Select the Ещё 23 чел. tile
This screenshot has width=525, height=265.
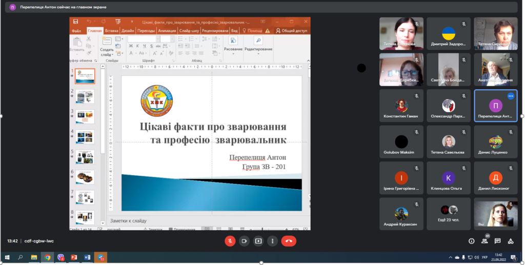coord(448,214)
